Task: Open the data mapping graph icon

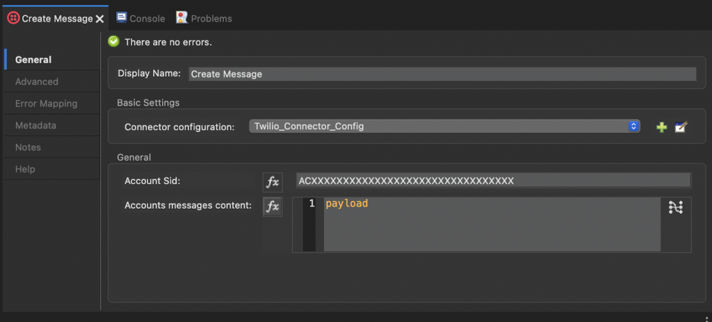Action: pyautogui.click(x=675, y=207)
